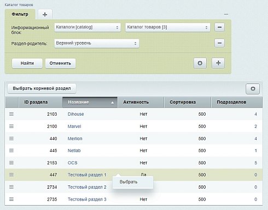
Task: Sort by Активность column header
Action: coord(136,102)
